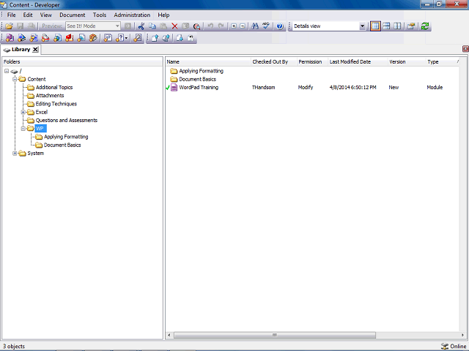Click the Redo arrow icon

coord(221,26)
